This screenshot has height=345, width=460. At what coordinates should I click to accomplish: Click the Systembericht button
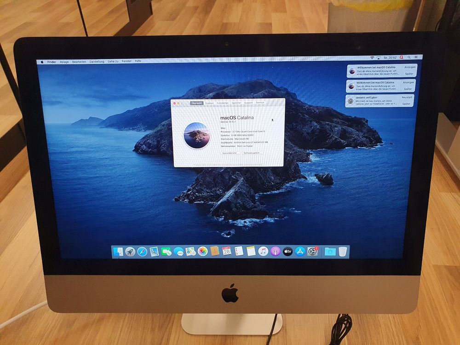click(230, 153)
